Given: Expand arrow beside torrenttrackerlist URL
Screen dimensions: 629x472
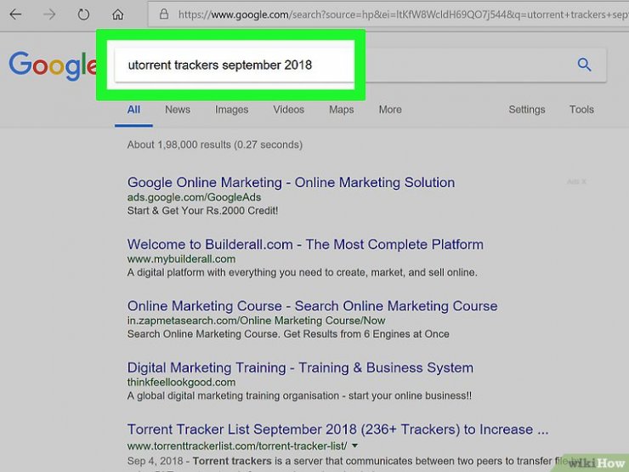Looking at the screenshot, I should (354, 446).
